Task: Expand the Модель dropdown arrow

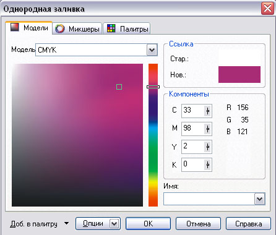Action: tap(152, 50)
